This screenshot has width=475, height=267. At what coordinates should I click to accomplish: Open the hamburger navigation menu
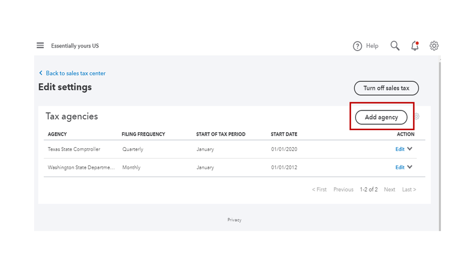click(x=40, y=46)
